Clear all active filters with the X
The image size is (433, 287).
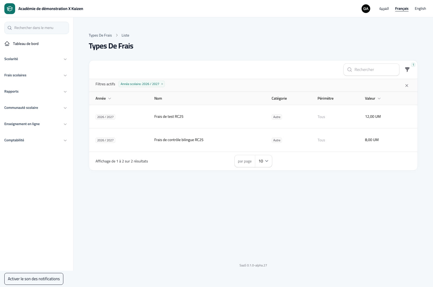(x=407, y=86)
